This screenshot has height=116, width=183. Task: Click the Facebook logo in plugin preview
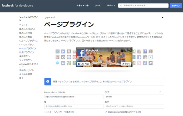pos(81,53)
